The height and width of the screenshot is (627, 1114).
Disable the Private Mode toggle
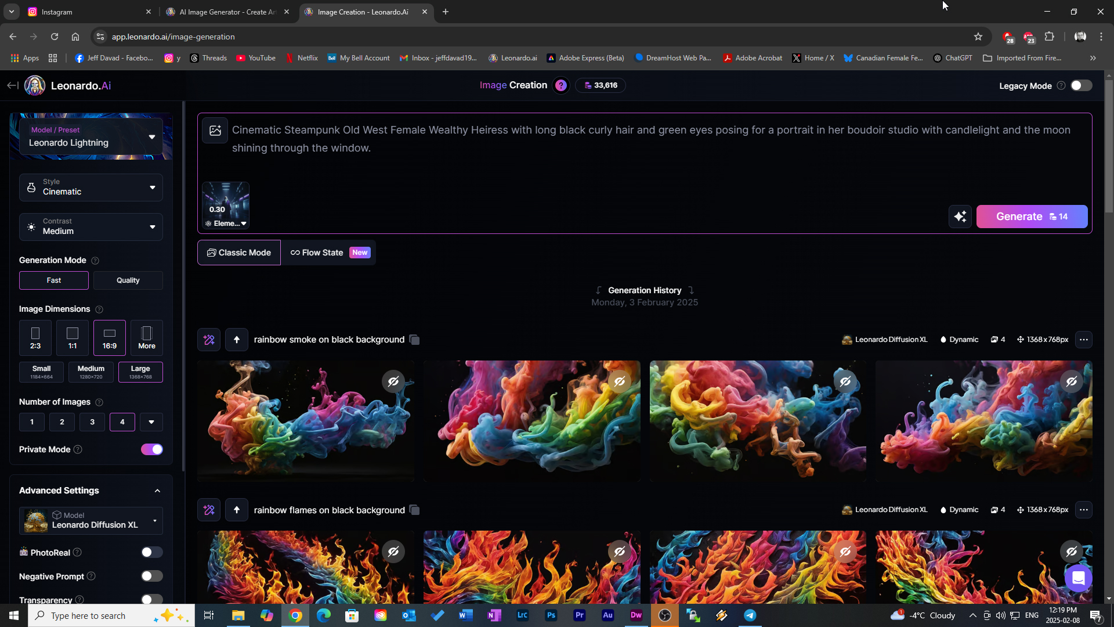152,449
